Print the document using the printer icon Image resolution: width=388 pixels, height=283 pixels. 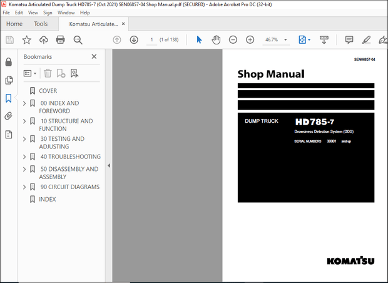click(x=60, y=40)
